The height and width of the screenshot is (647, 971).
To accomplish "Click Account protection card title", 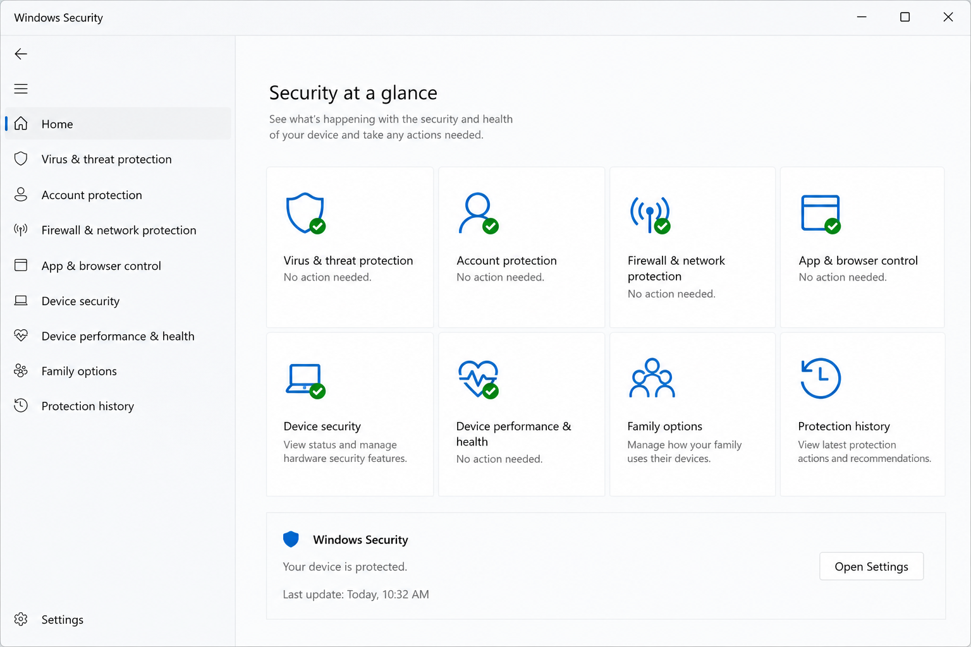I will tap(506, 260).
